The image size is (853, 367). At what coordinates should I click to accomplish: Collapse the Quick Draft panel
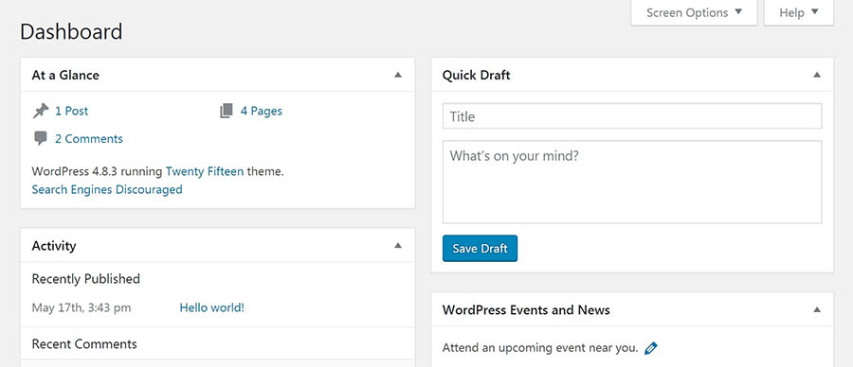coord(817,75)
